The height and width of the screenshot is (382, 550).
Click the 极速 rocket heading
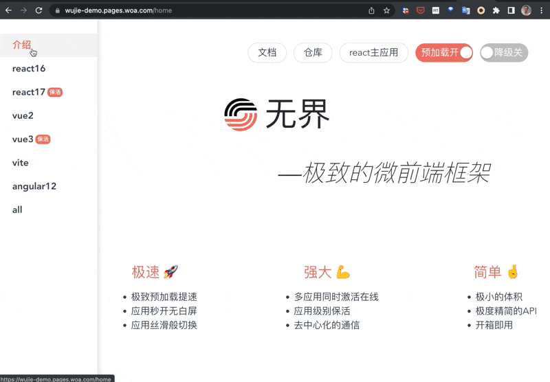(155, 272)
